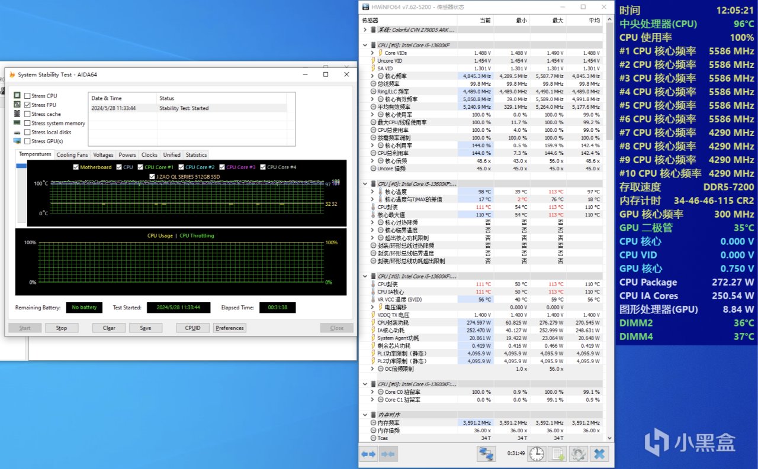Click the clock icon beside 总线频率

(x=373, y=83)
